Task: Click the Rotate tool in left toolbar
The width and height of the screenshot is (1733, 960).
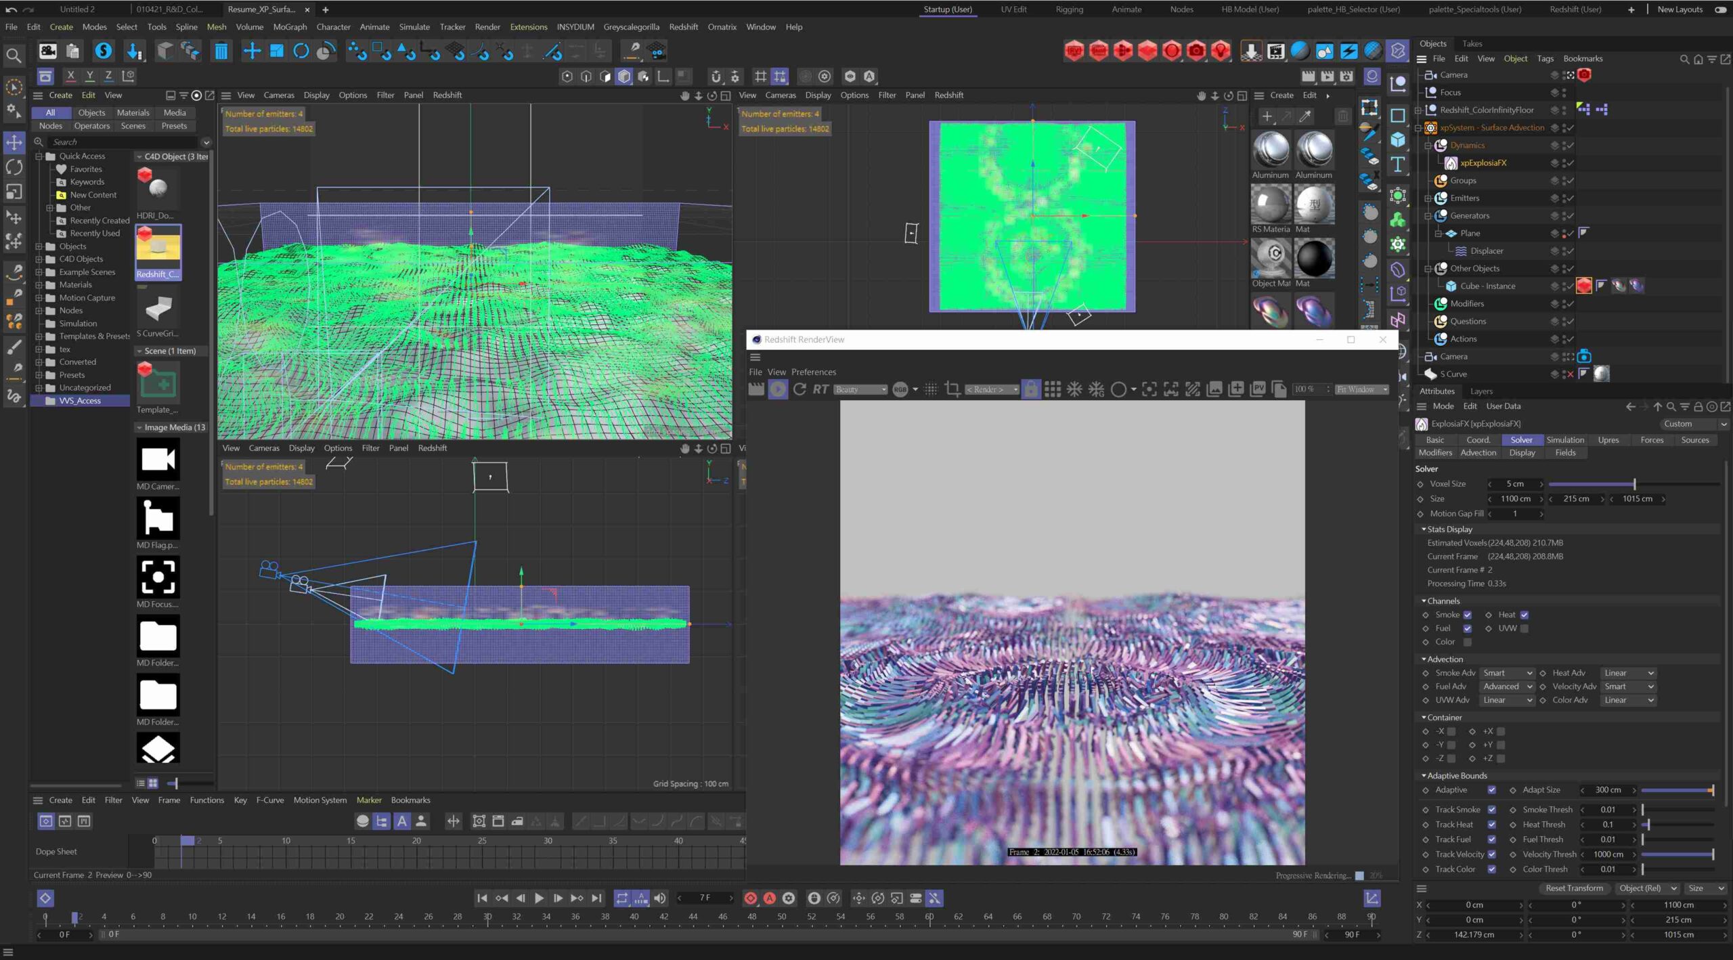Action: point(14,167)
